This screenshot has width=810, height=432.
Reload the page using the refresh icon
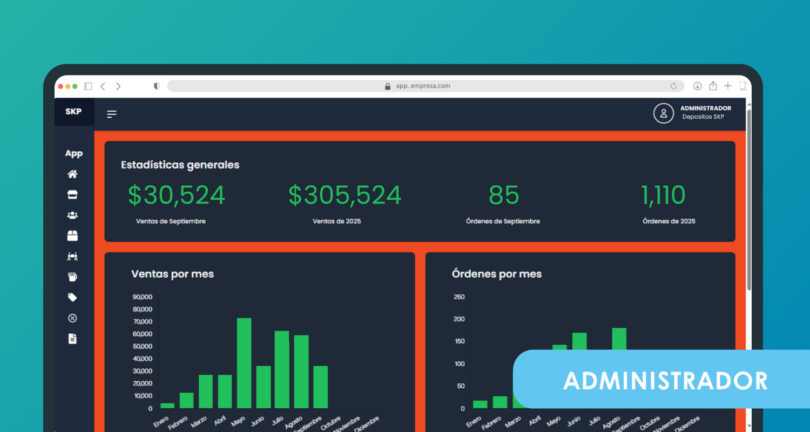673,86
